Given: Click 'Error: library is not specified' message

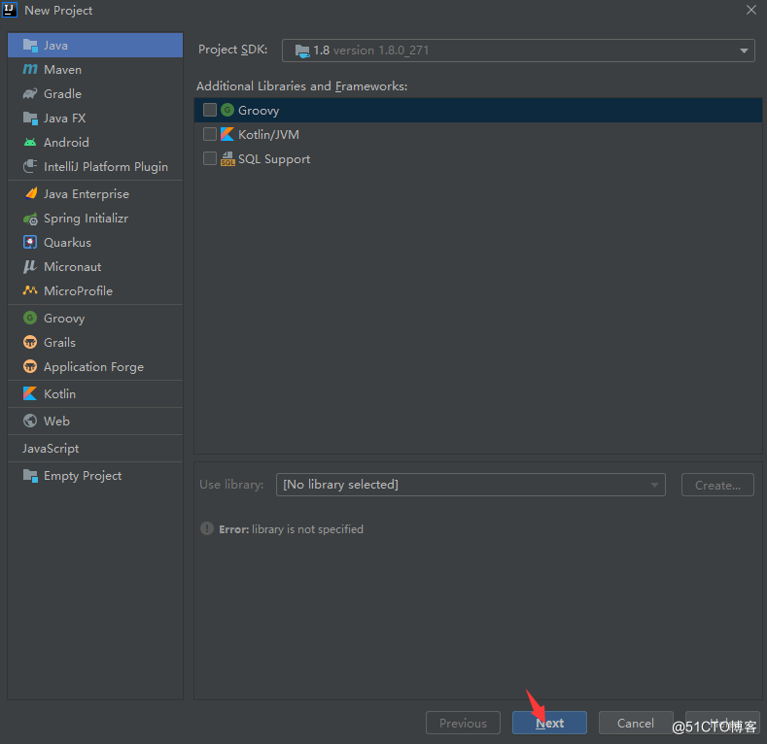Looking at the screenshot, I should coord(291,529).
